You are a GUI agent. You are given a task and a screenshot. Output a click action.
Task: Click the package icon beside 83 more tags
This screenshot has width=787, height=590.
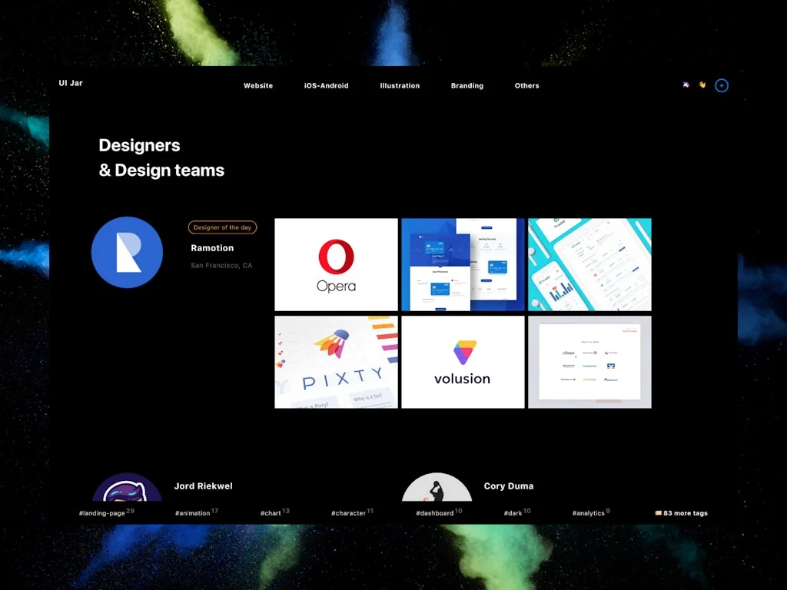tap(658, 512)
